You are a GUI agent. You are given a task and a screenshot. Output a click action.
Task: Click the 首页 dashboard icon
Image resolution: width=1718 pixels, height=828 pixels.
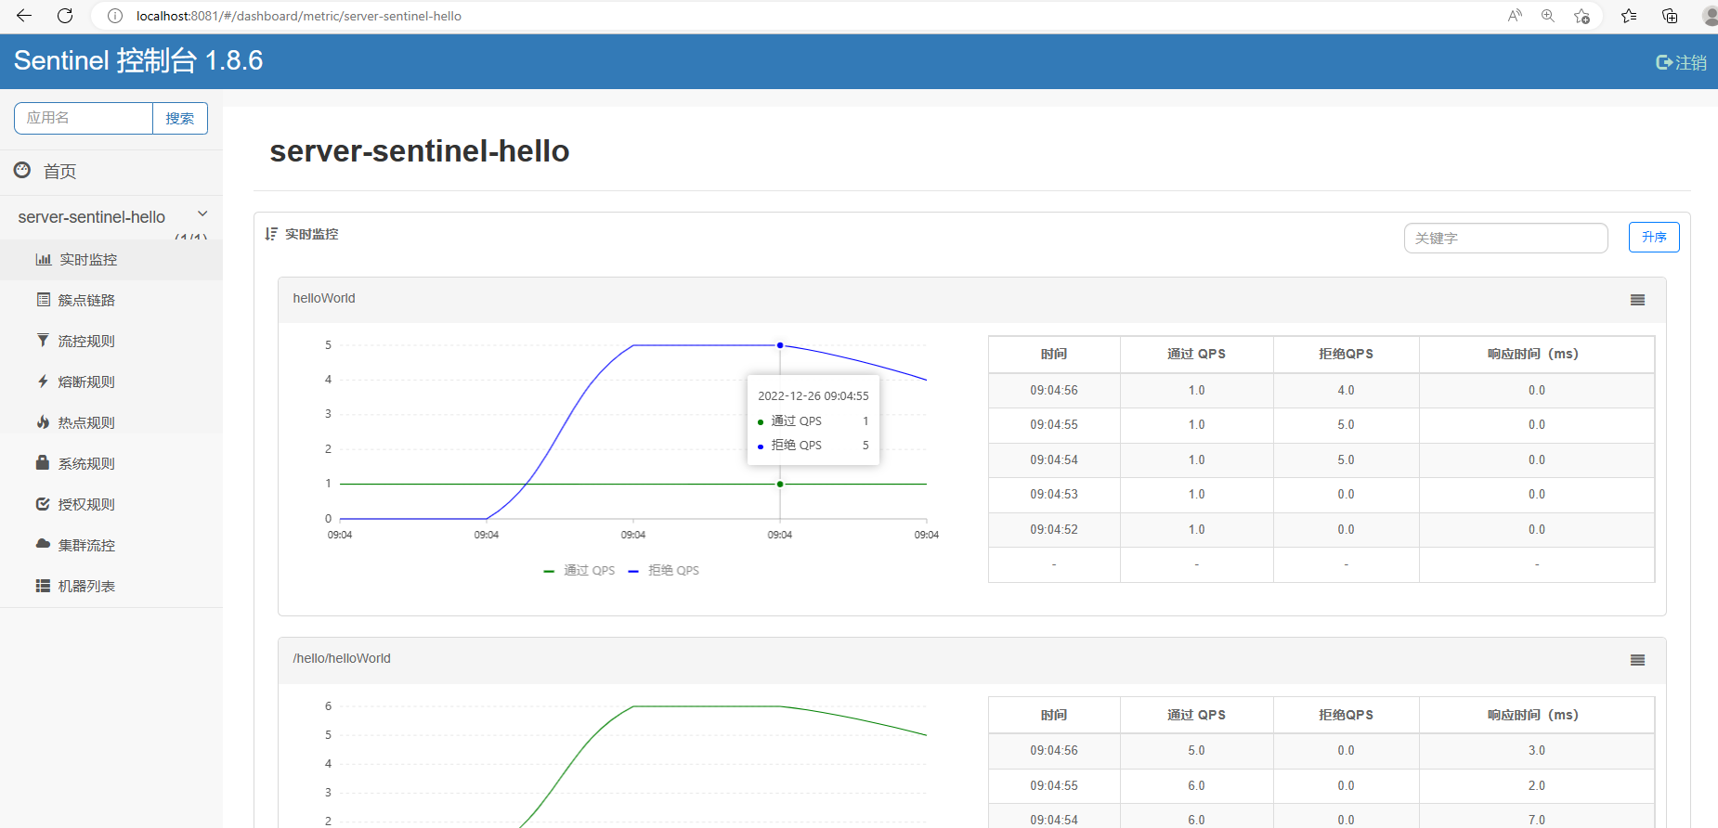(x=22, y=170)
